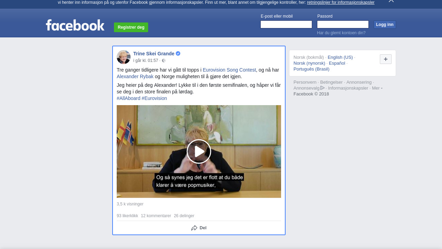Click the AdChoices triangle icon

click(323, 88)
